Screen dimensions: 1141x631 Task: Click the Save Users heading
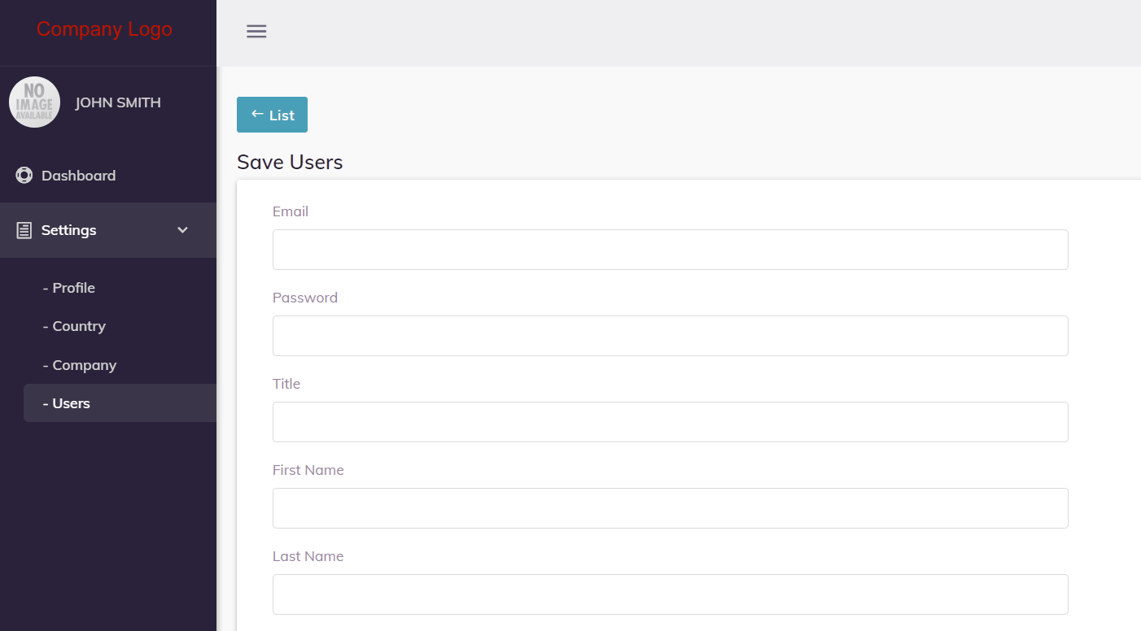[290, 162]
